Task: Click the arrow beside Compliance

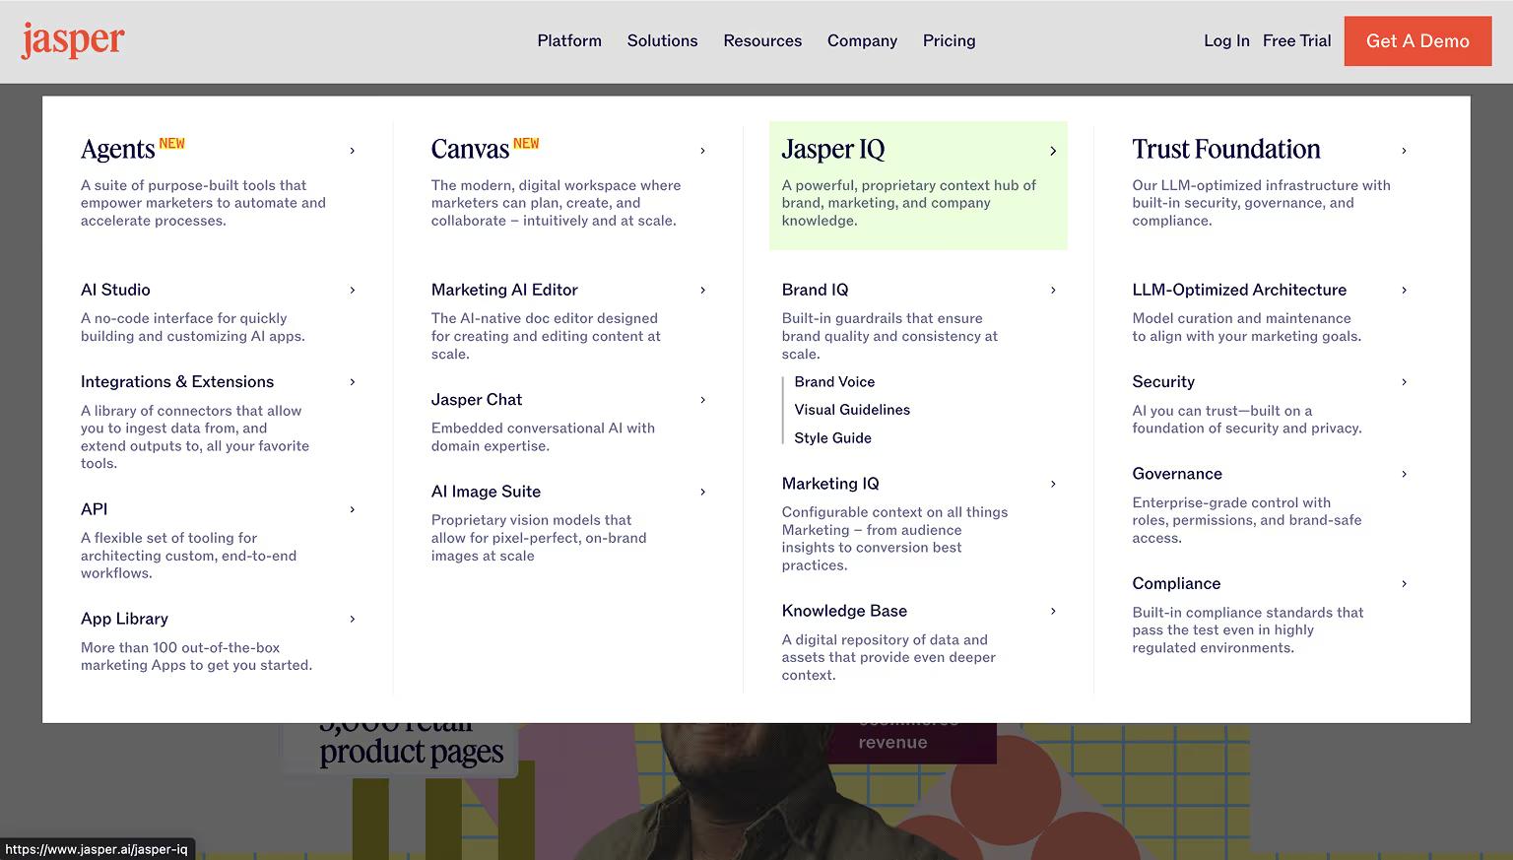Action: pyautogui.click(x=1404, y=583)
